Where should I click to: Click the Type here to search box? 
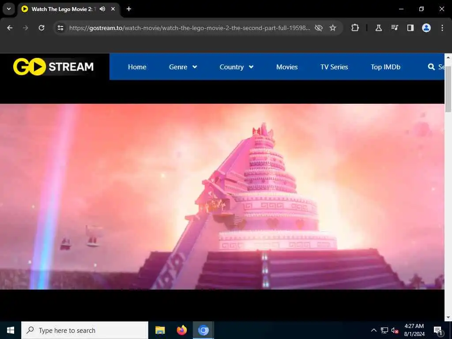(x=85, y=330)
